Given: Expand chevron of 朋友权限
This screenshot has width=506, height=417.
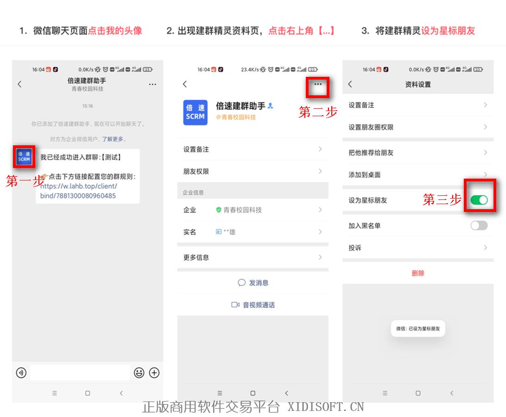Looking at the screenshot, I should pyautogui.click(x=320, y=171).
